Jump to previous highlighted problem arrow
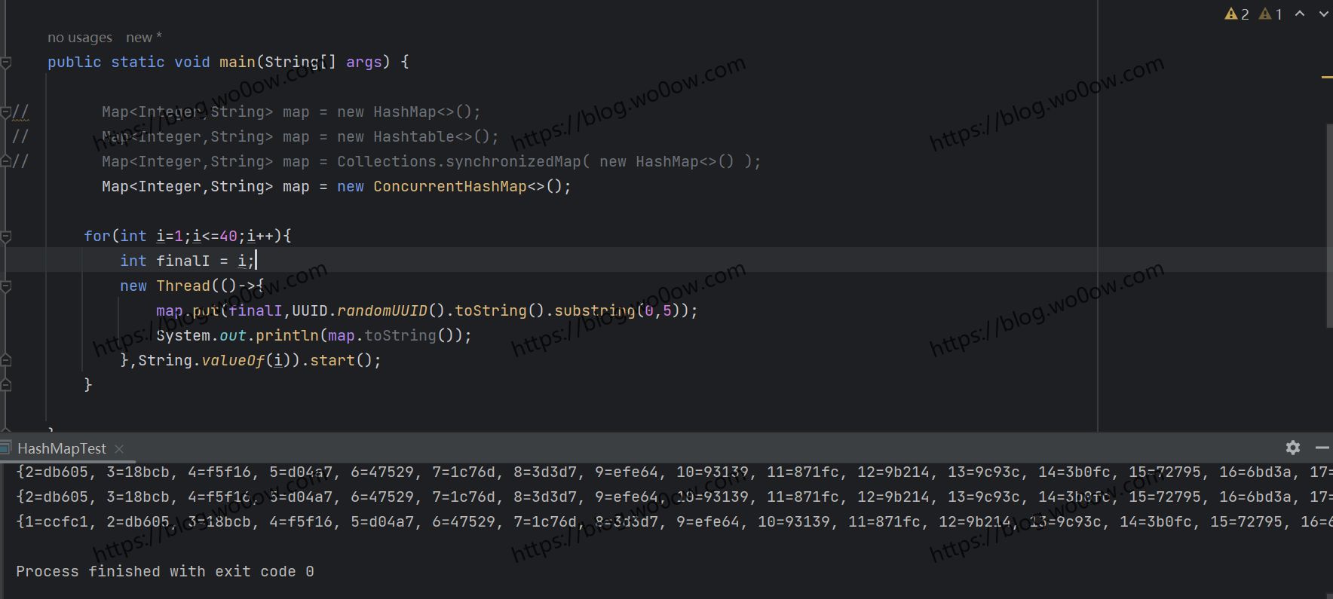Image resolution: width=1333 pixels, height=599 pixels. [1300, 14]
